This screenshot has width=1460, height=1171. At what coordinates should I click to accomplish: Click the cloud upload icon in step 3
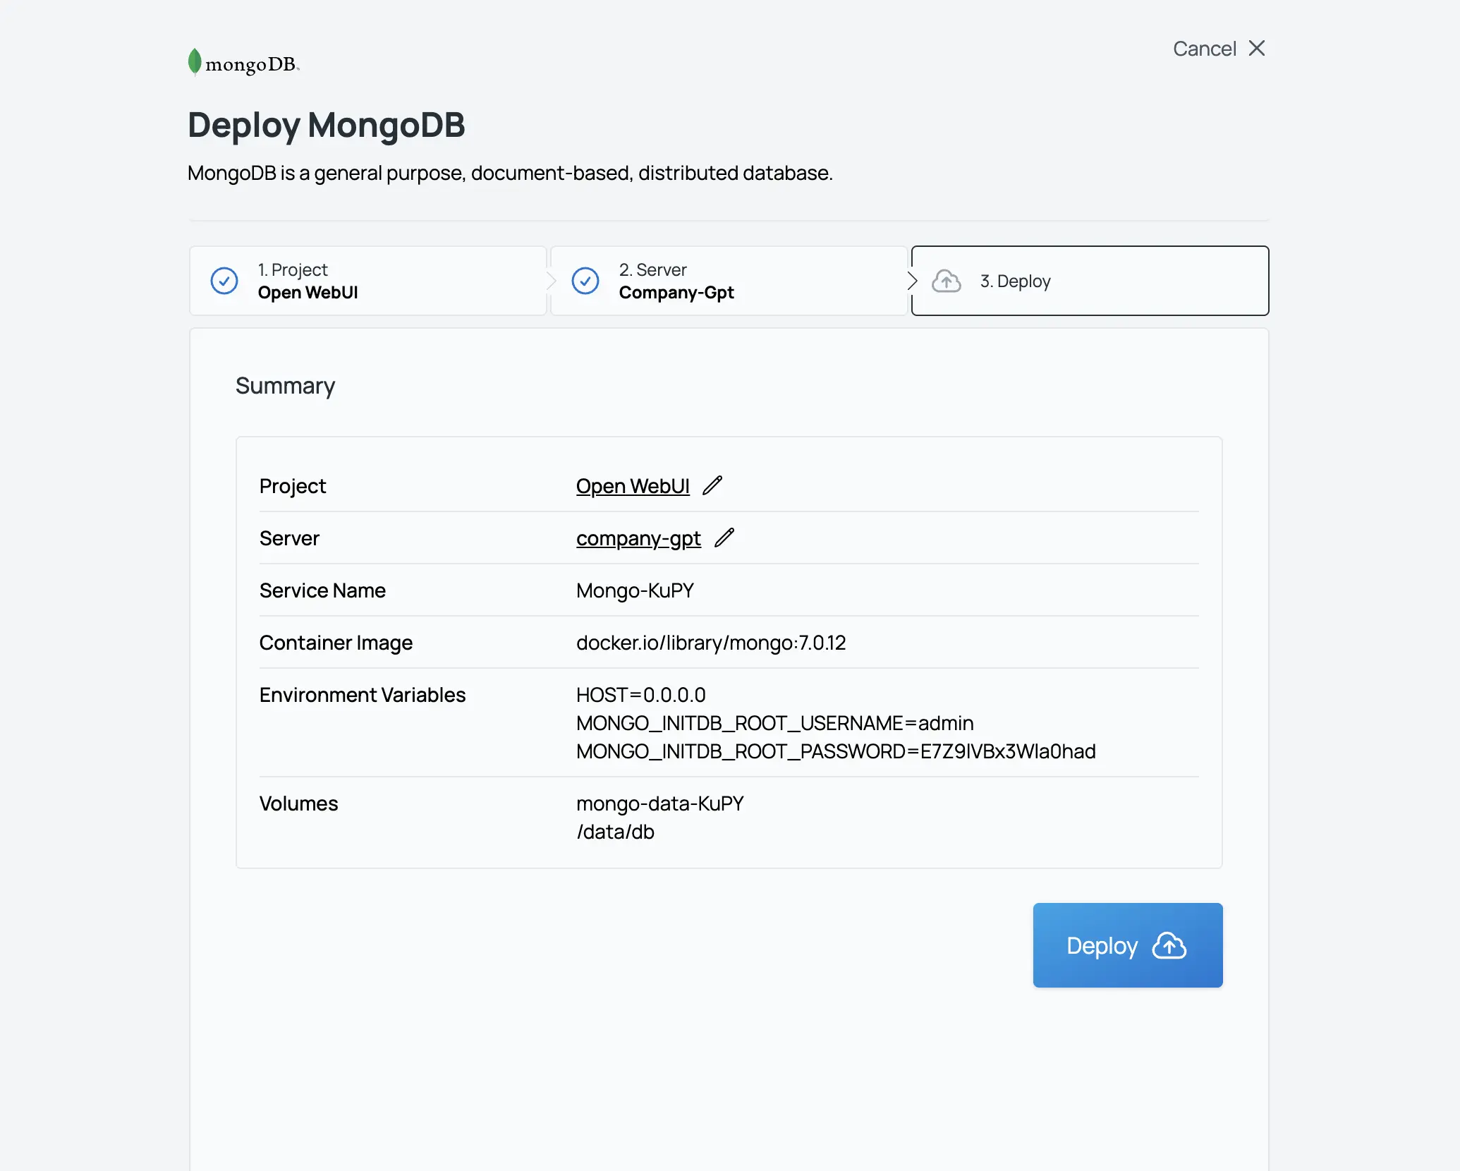(x=947, y=281)
